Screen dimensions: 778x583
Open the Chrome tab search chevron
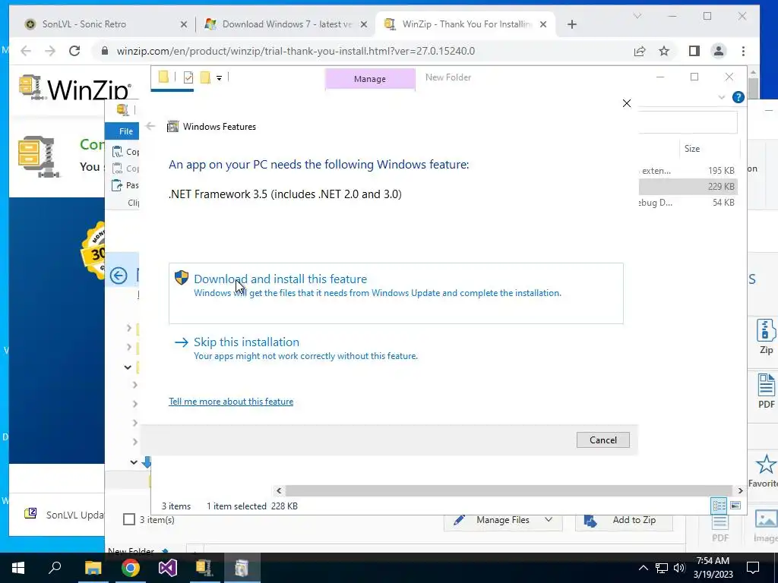pos(637,17)
